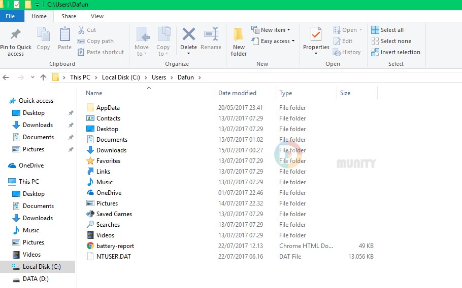
Task: Click the Pin to Quick access icon
Action: (x=15, y=35)
